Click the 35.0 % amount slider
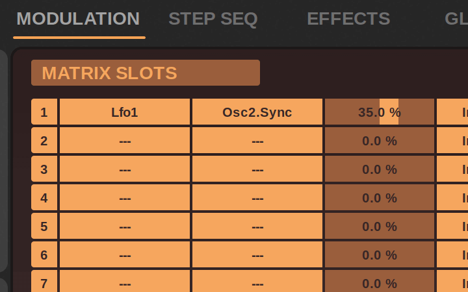The width and height of the screenshot is (468, 292). coord(379,112)
